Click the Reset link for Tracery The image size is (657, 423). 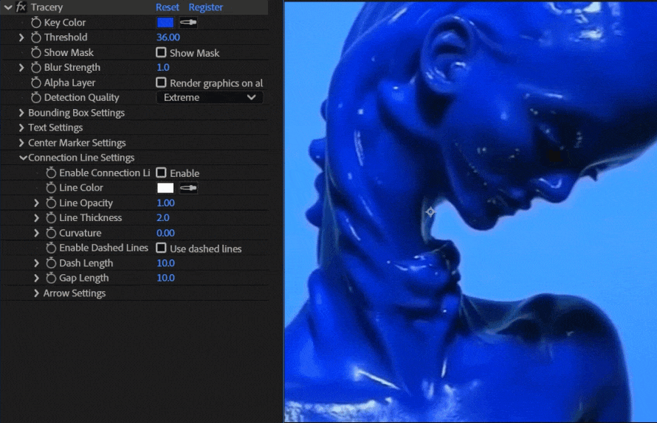tap(168, 7)
